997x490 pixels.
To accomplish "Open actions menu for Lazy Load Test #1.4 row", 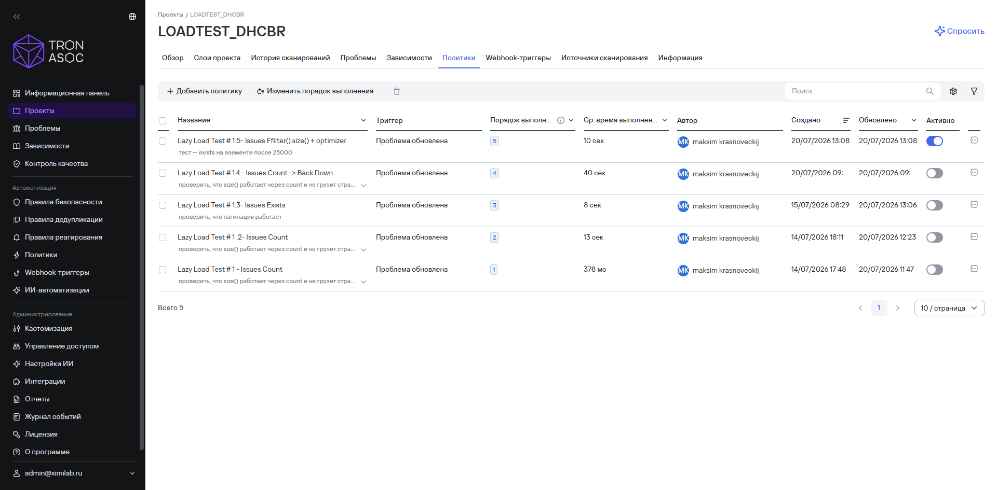I will 974,172.
